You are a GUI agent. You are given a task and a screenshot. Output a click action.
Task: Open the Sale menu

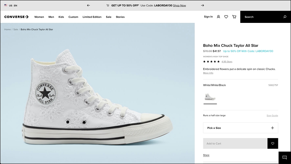pos(109,17)
